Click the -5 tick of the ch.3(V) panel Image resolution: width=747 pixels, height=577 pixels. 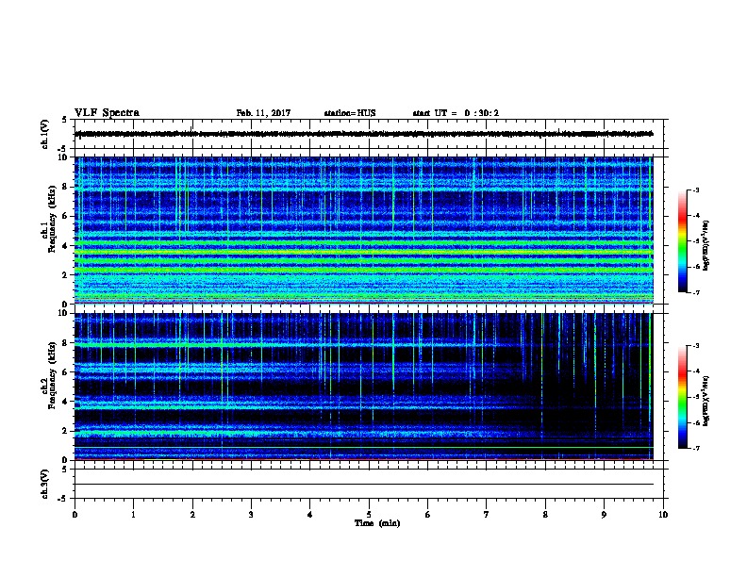(63, 499)
